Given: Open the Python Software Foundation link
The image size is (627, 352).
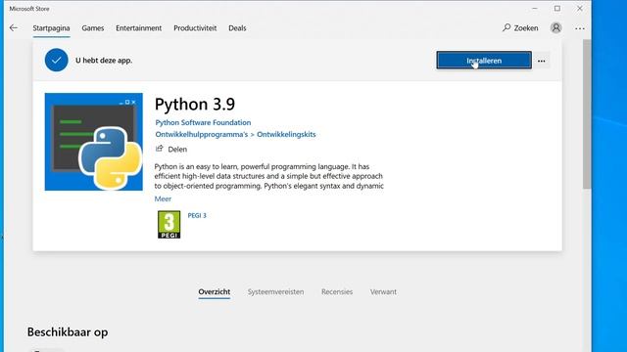Looking at the screenshot, I should coord(203,122).
